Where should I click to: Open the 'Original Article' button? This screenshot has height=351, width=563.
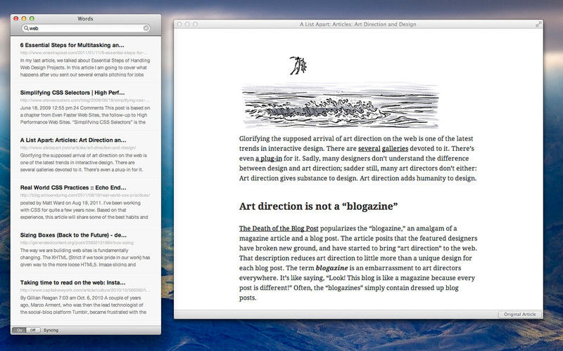pyautogui.click(x=520, y=314)
